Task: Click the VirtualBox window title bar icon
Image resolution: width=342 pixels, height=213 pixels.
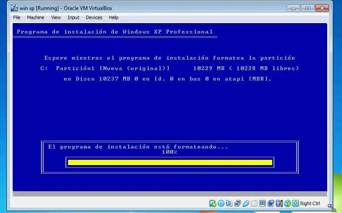Action: (x=14, y=8)
